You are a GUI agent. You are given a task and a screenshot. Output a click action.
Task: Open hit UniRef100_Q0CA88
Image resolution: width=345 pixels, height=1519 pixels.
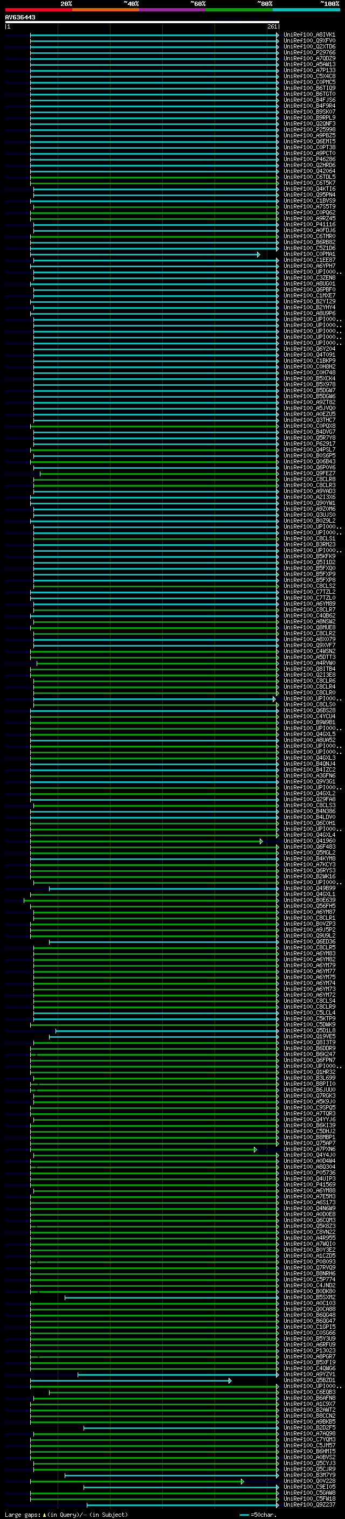coord(309,1310)
